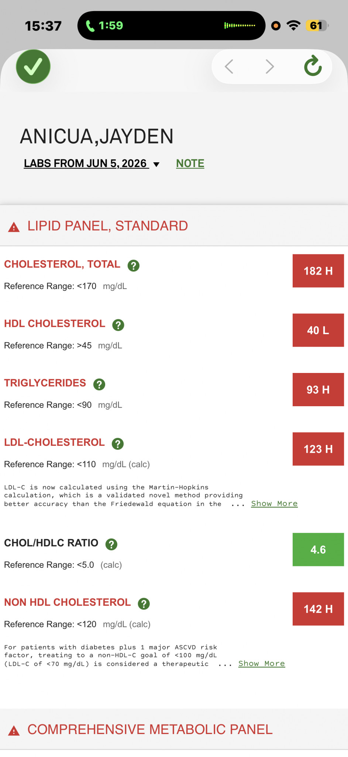348x757 pixels.
Task: Open help icon beside LDL-Cholesterol
Action: point(118,444)
